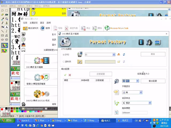The height and width of the screenshot is (128, 171).
Task: Open the 說明 help menu in Format Factory
Action: 49,23
